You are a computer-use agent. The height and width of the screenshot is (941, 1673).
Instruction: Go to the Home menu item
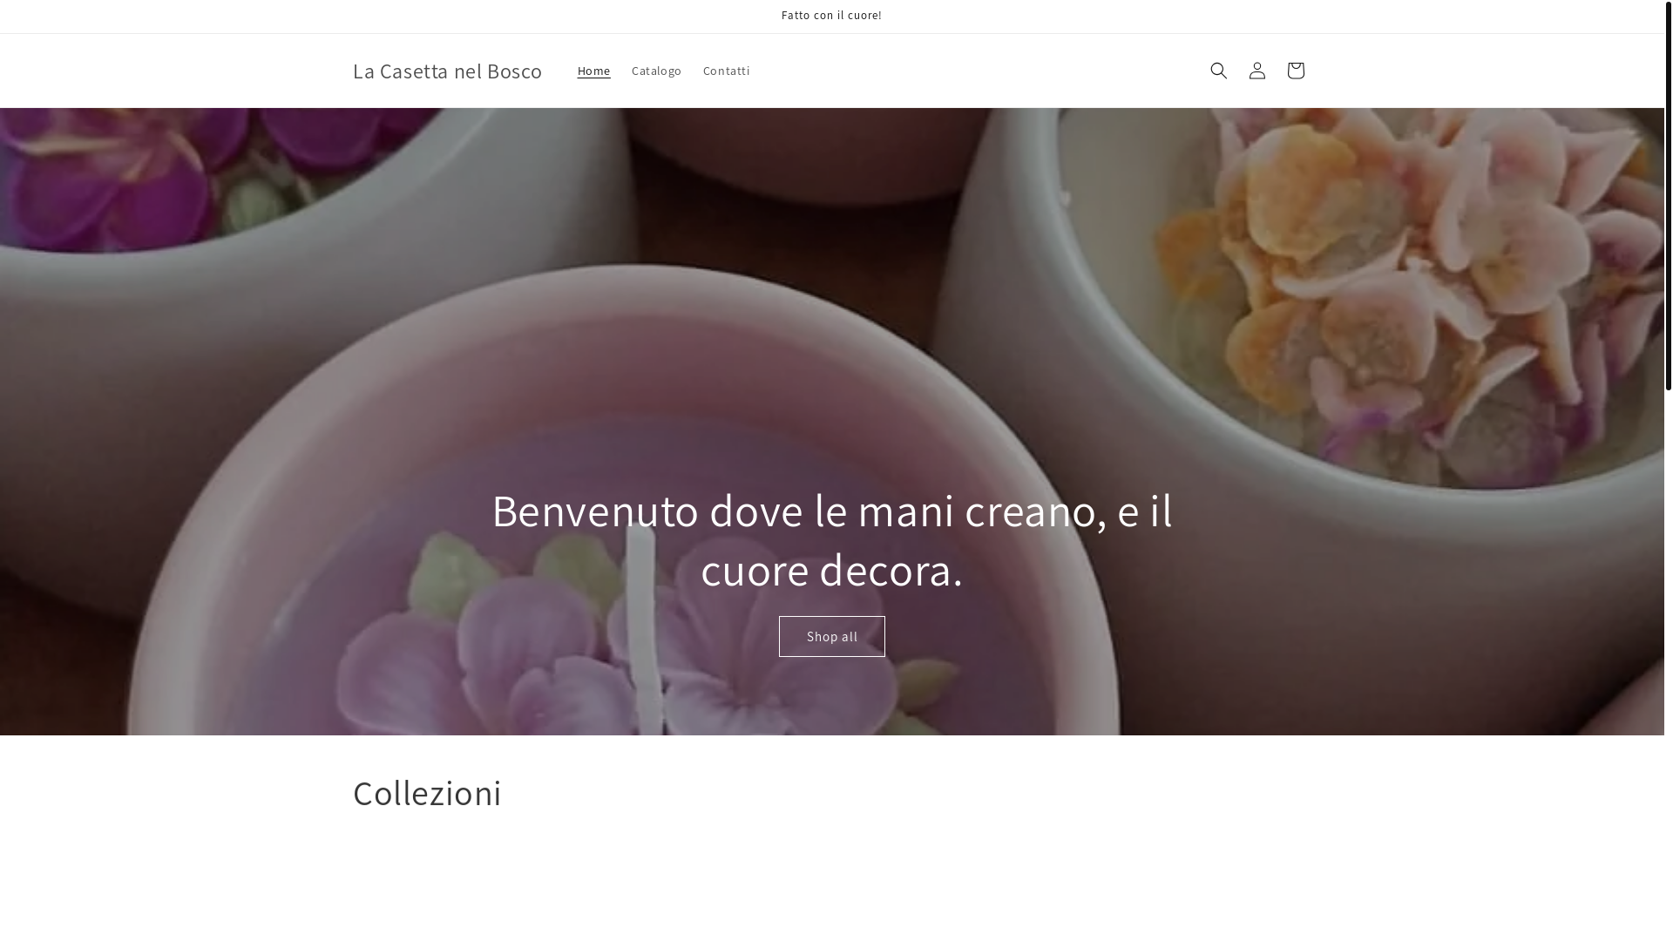(x=593, y=71)
